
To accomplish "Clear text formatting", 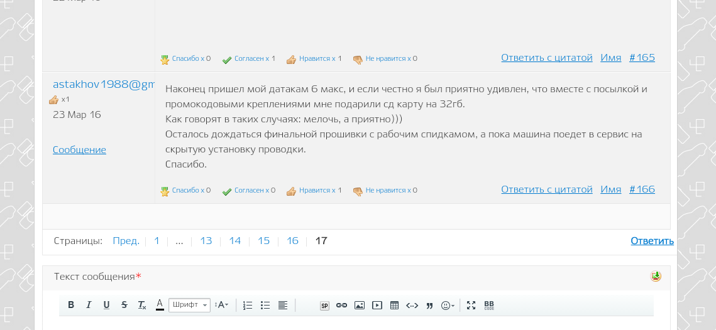I will tap(142, 306).
